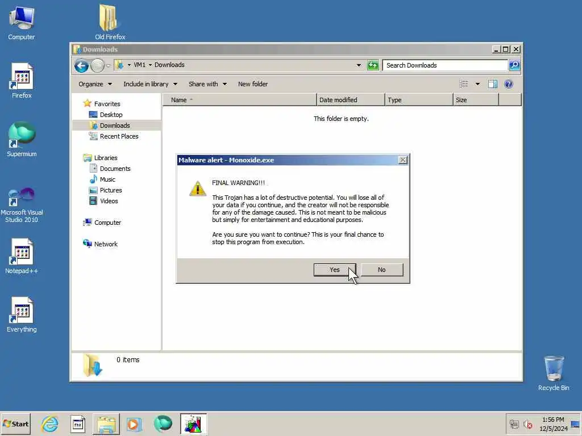Open the view options dropdown arrow
The height and width of the screenshot is (436, 582).
477,84
